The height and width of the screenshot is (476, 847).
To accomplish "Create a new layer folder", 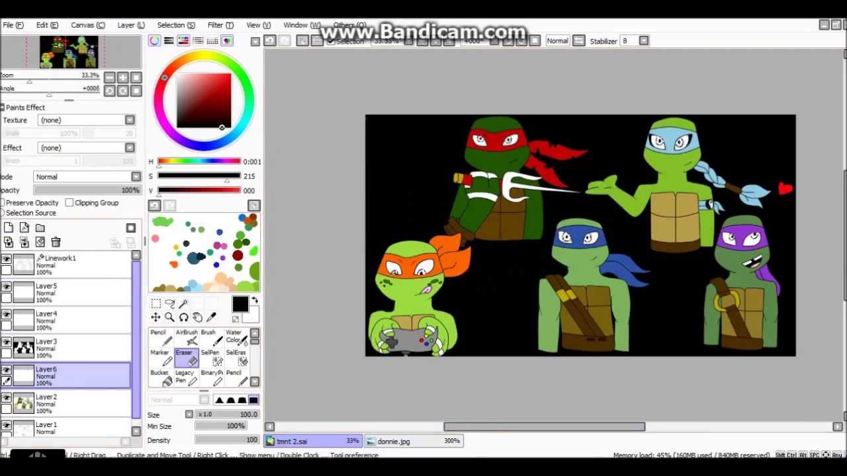I will [40, 228].
